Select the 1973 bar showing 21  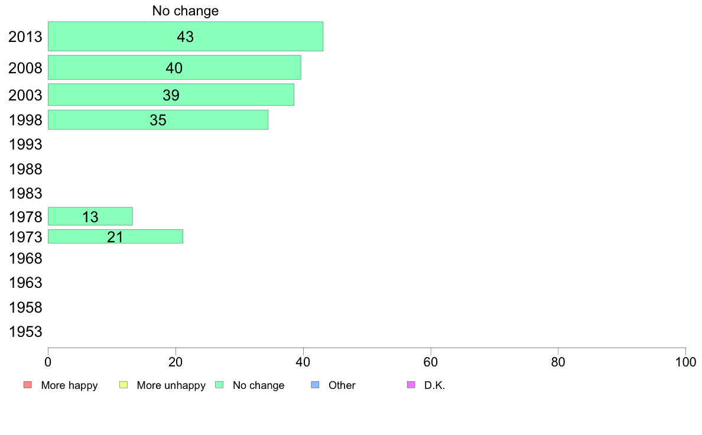(x=115, y=236)
